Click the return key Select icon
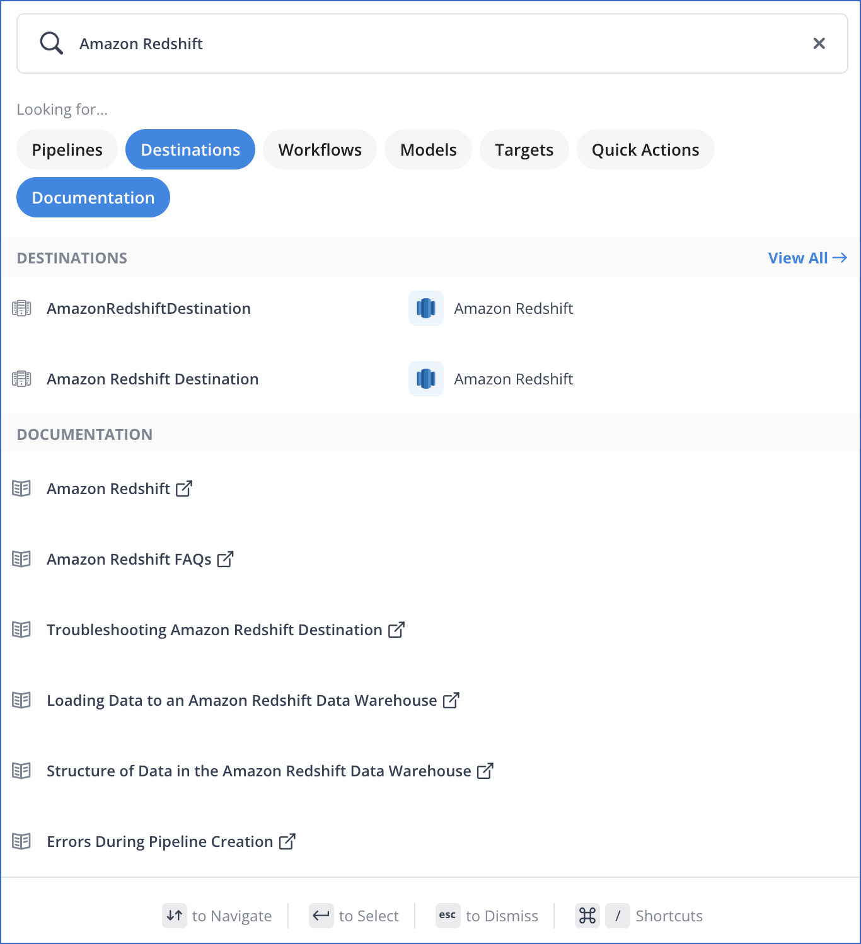The width and height of the screenshot is (861, 944). tap(321, 916)
